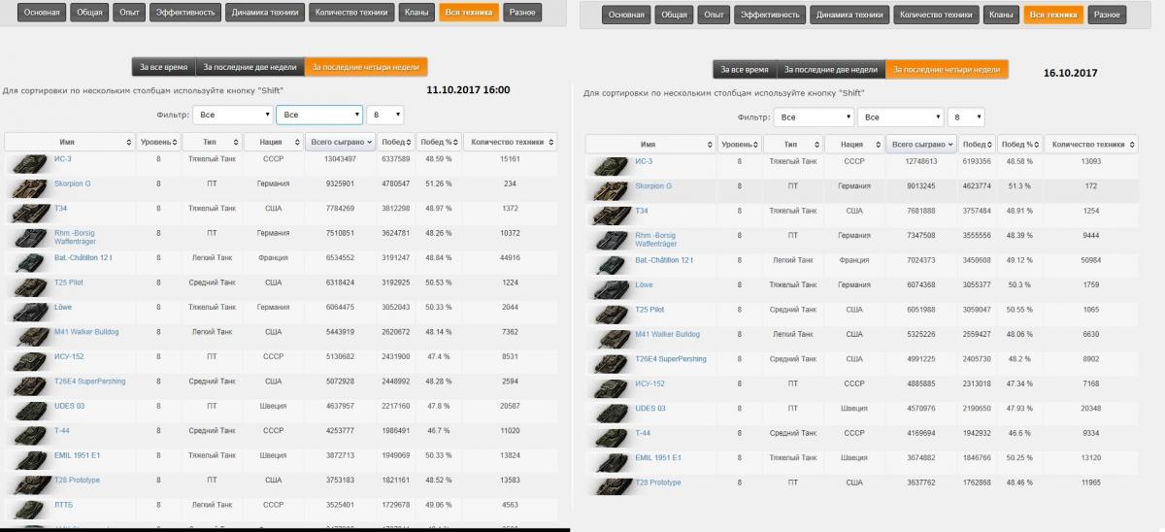1165x532 pixels.
Task: Switch to the Эффективность tab in left panel
Action: pos(186,14)
